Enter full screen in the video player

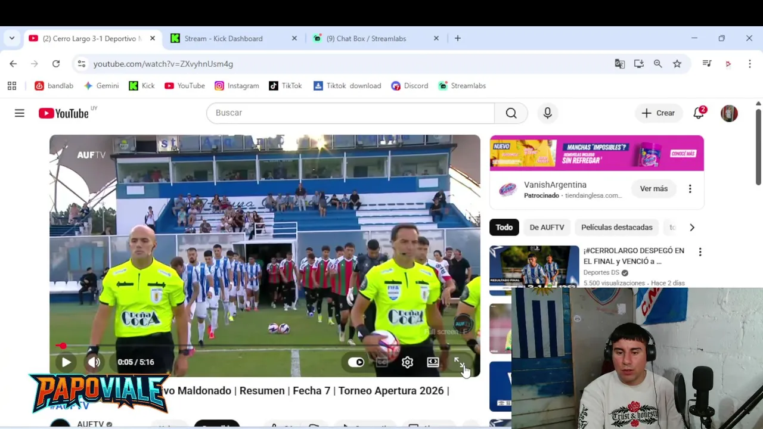(x=459, y=362)
